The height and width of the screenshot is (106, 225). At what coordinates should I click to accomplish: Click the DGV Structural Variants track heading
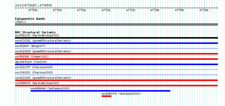point(35,32)
